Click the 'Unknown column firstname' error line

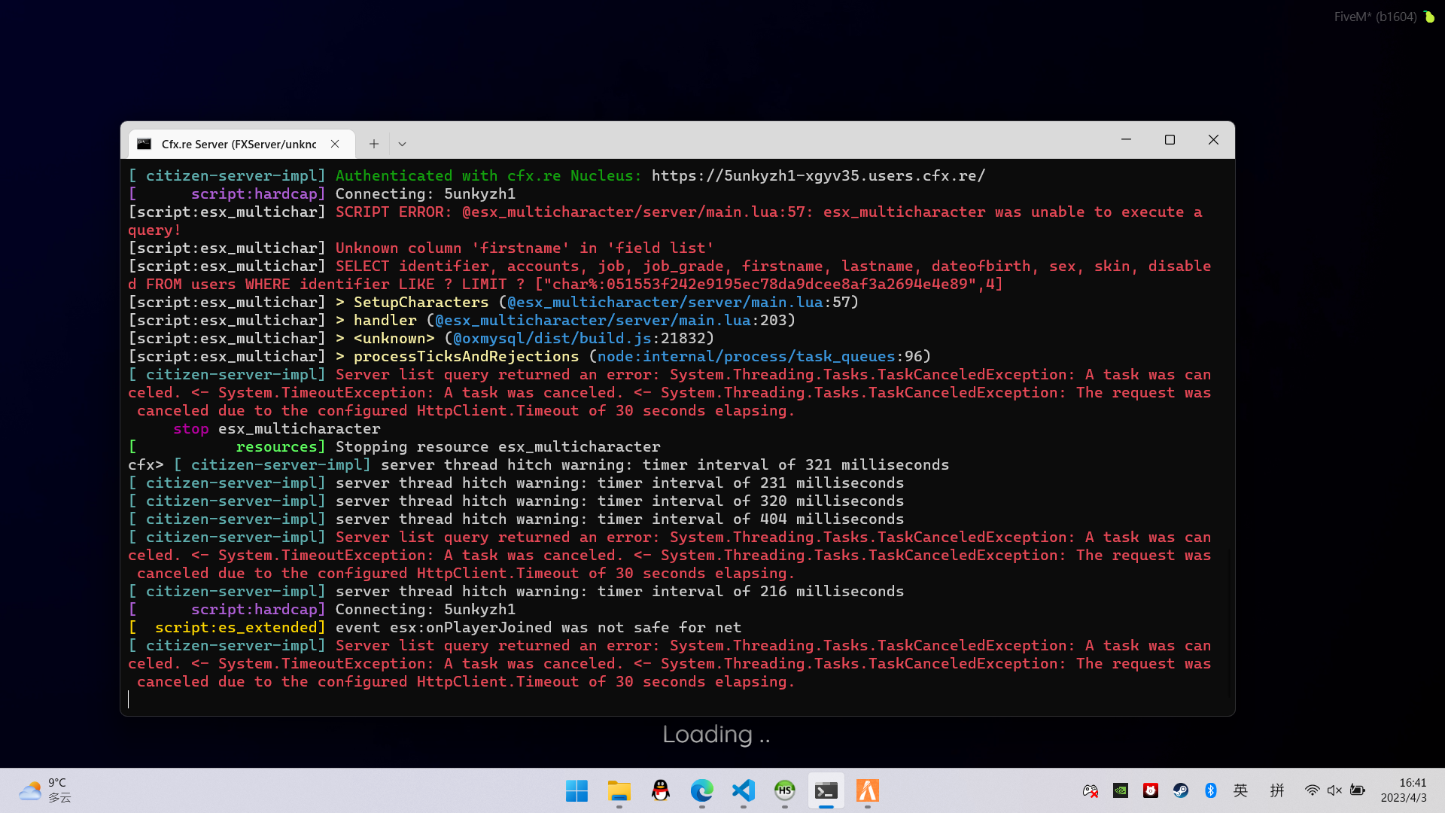525,248
